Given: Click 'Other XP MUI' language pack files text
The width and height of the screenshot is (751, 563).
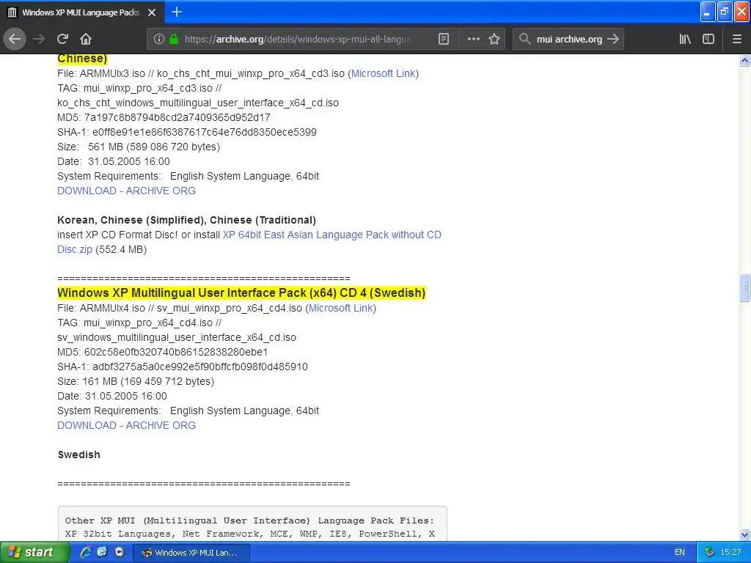Looking at the screenshot, I should pos(249,521).
